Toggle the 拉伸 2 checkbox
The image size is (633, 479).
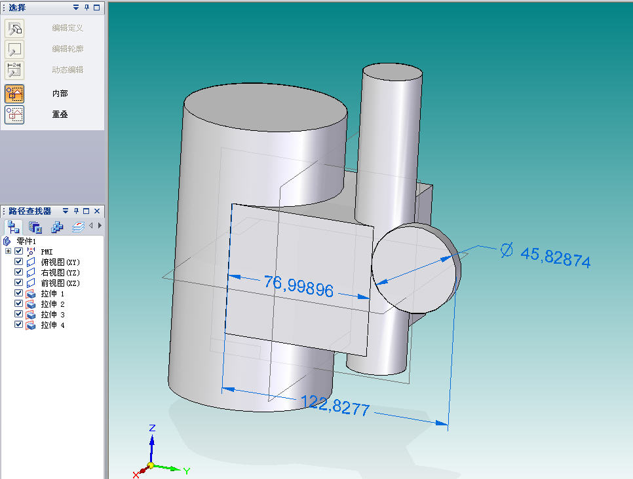(18, 303)
